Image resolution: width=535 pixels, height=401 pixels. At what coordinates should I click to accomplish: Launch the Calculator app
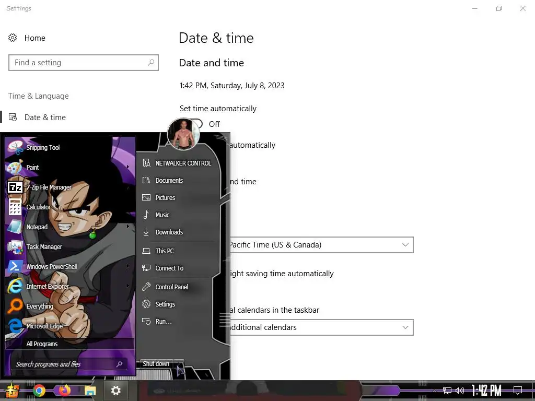(70, 207)
